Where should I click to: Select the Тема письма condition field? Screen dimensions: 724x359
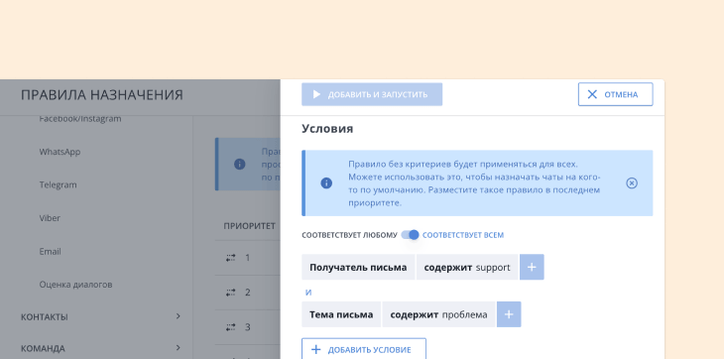click(x=341, y=314)
